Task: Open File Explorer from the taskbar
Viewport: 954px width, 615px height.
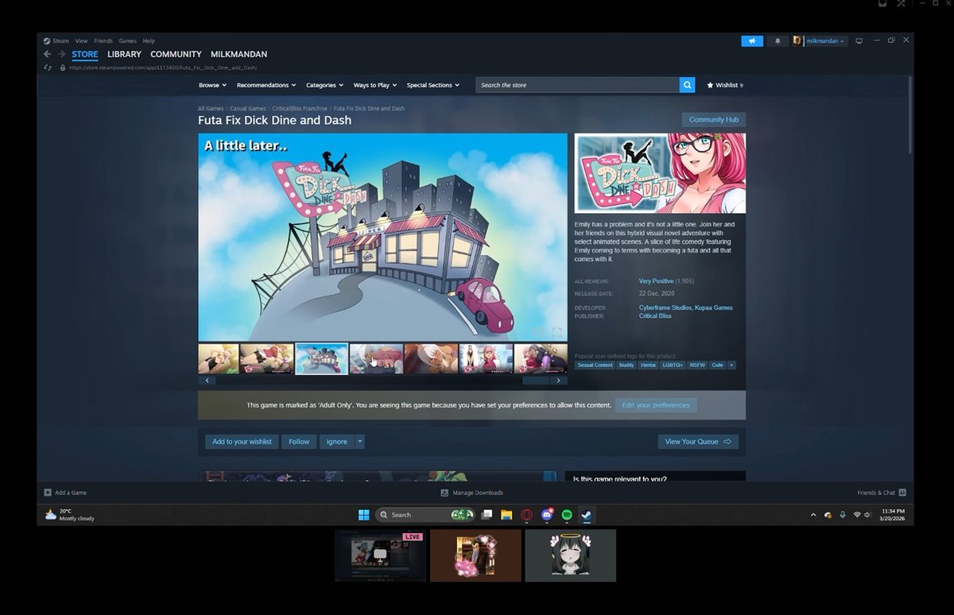Action: pyautogui.click(x=506, y=515)
